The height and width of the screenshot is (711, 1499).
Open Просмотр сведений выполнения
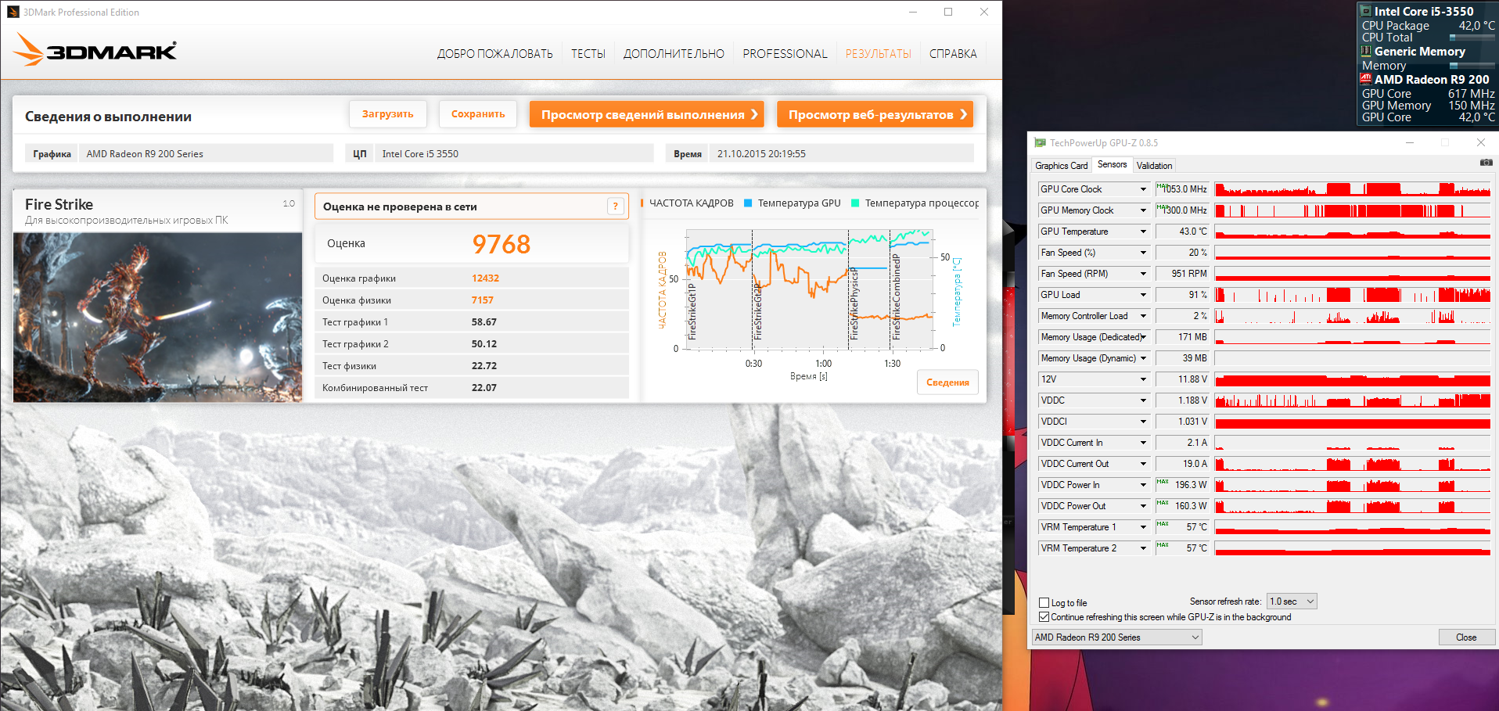click(649, 114)
